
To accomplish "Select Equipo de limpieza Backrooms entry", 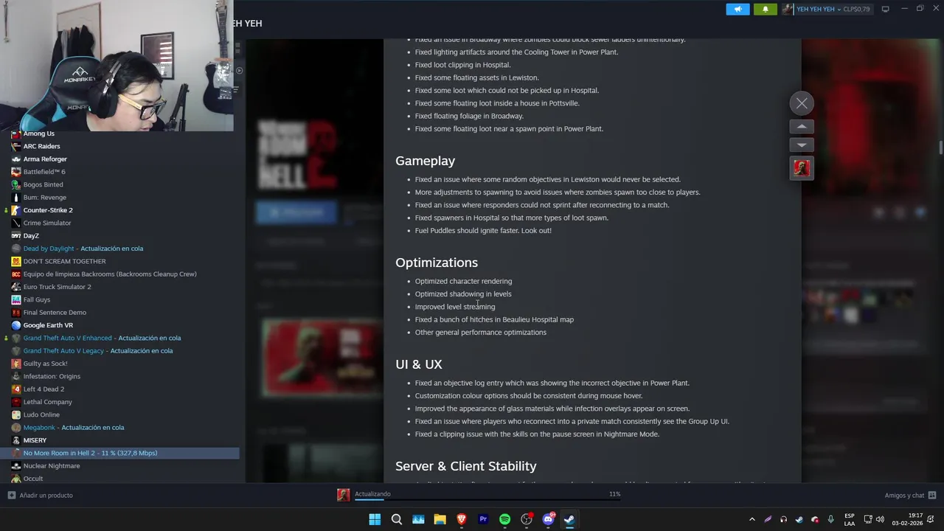I will pos(110,274).
